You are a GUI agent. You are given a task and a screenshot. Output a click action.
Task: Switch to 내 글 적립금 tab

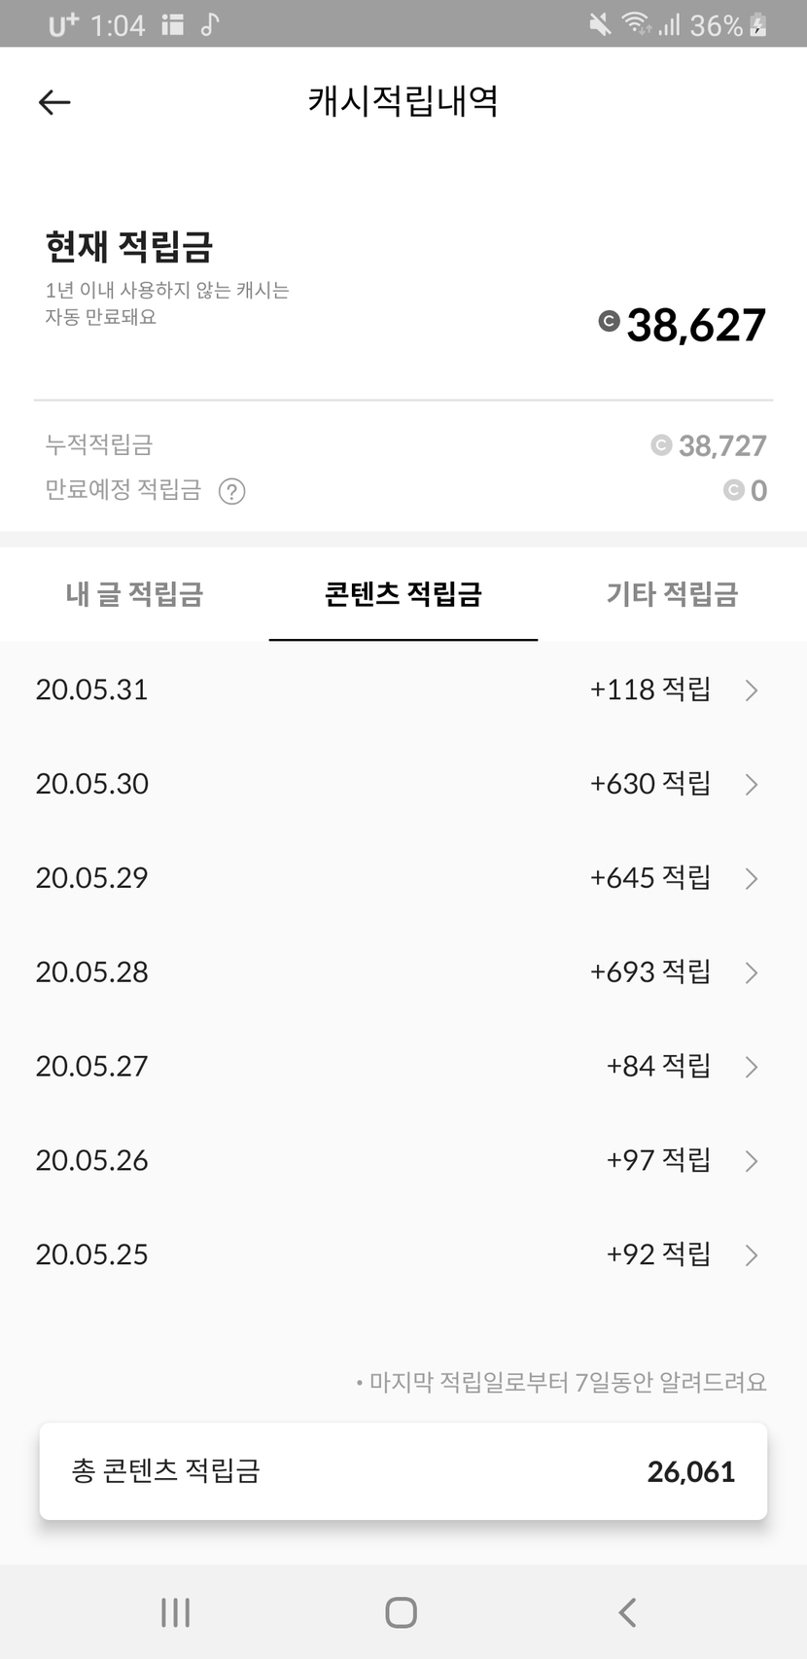tap(134, 593)
